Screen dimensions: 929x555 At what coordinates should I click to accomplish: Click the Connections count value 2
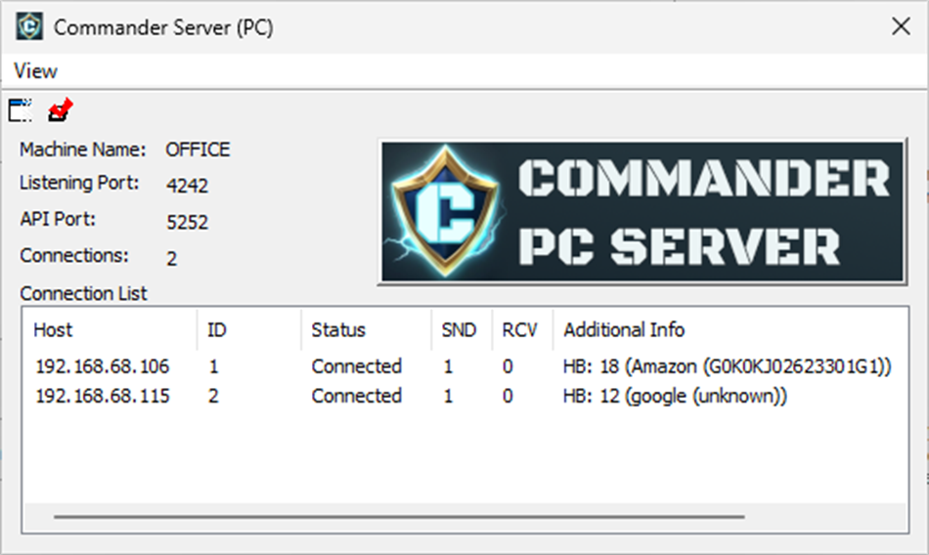pyautogui.click(x=172, y=259)
